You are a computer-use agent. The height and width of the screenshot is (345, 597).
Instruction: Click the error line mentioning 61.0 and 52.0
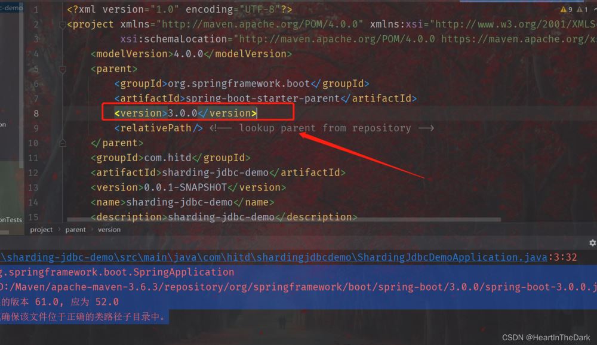click(x=60, y=301)
